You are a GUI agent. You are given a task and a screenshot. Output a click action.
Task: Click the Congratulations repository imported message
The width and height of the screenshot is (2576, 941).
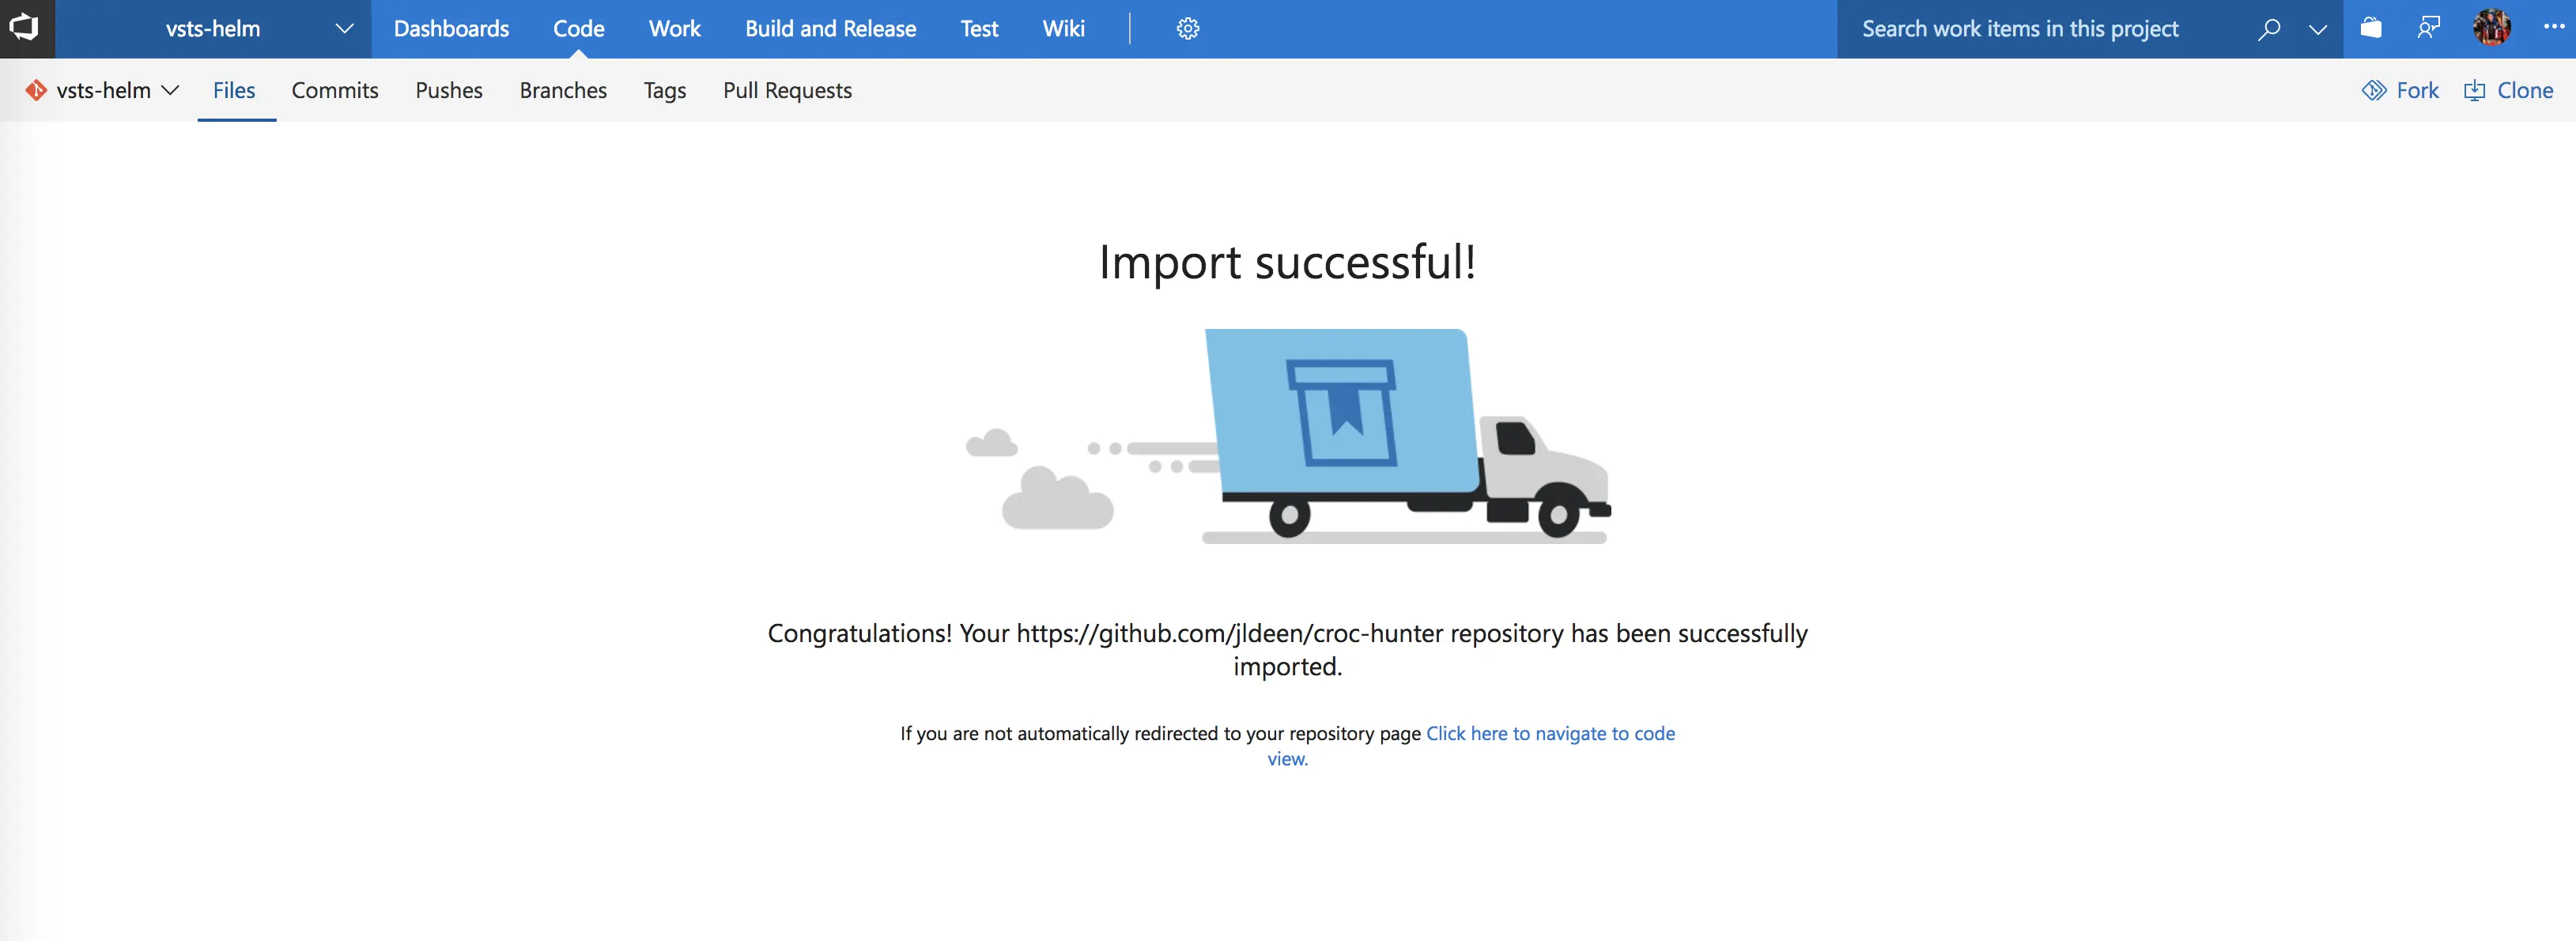pos(1287,649)
